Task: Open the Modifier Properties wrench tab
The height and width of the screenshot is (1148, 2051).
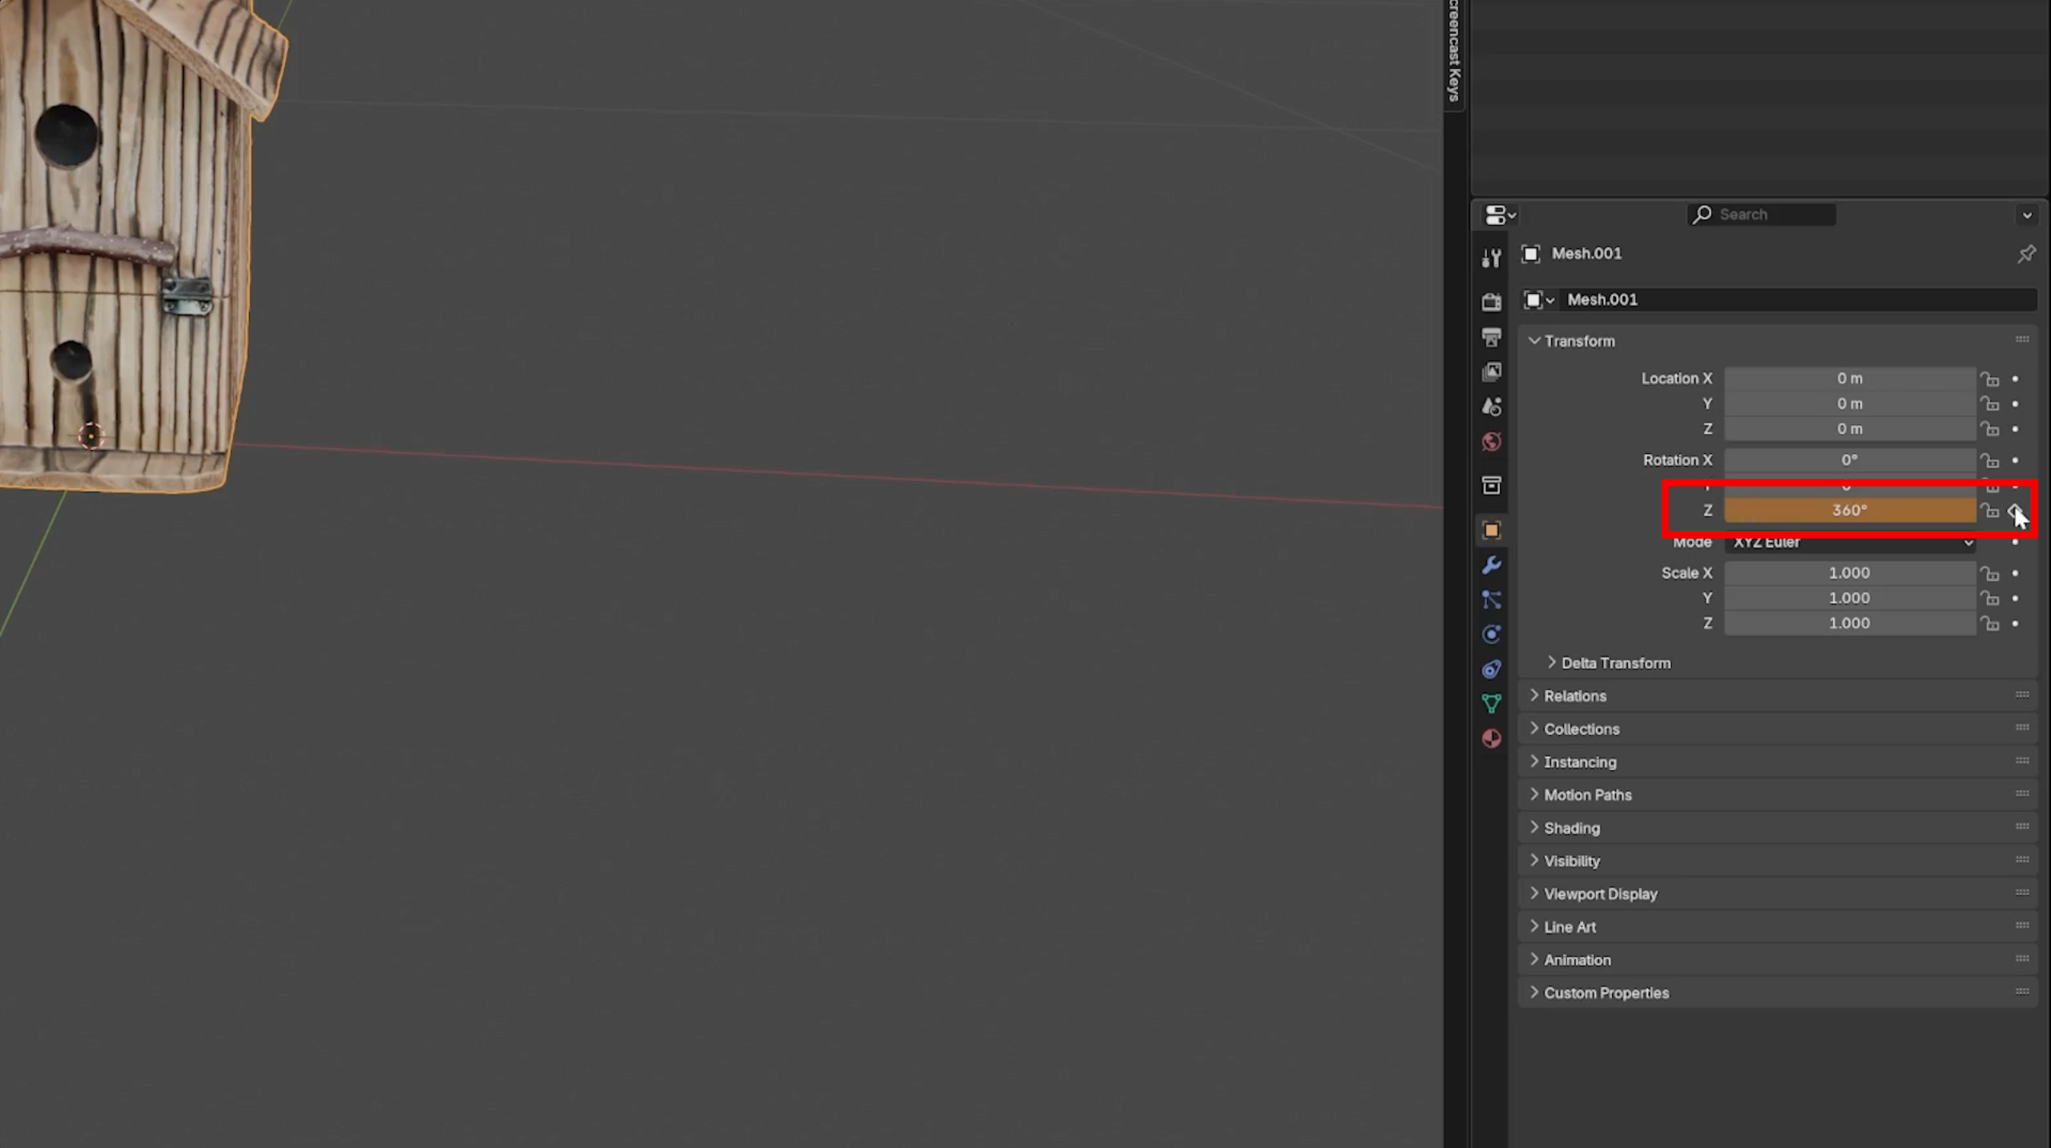Action: (x=1492, y=565)
